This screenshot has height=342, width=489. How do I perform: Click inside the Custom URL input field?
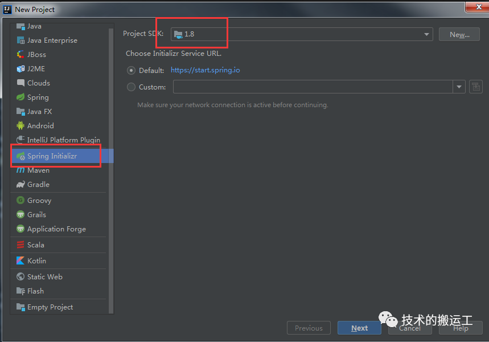(313, 87)
